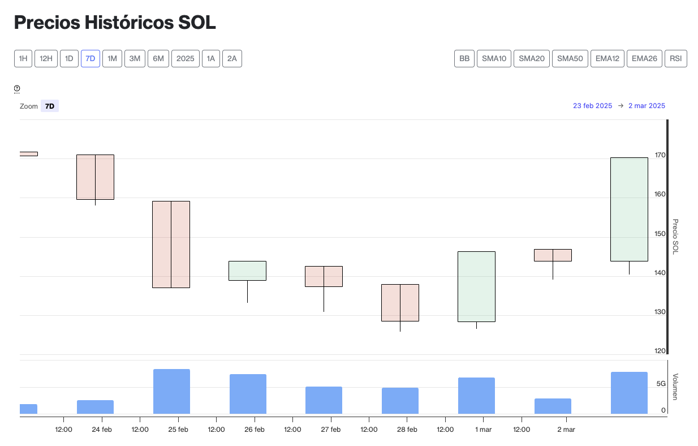The height and width of the screenshot is (446, 698).
Task: Click the large green candlestick near 170
Action: (629, 209)
